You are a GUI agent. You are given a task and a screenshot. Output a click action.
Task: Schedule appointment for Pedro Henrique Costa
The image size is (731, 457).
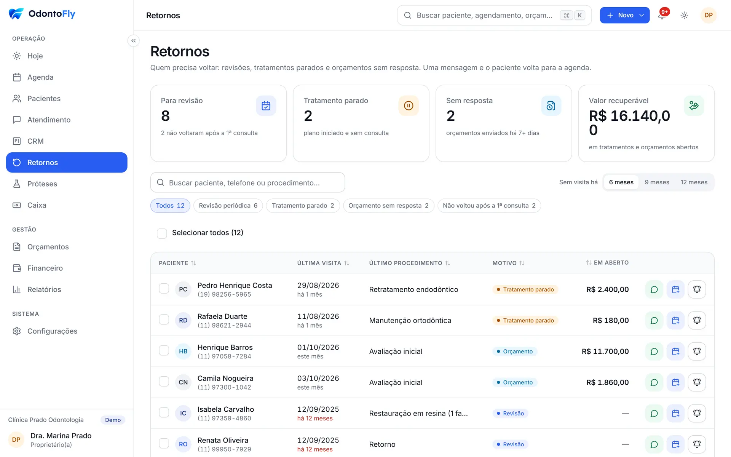click(675, 289)
